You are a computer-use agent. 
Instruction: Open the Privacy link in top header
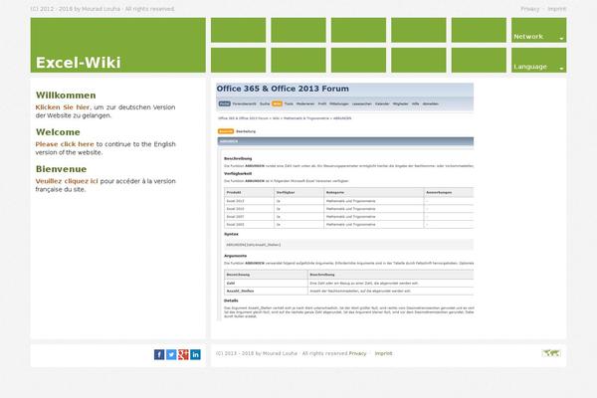pos(530,9)
